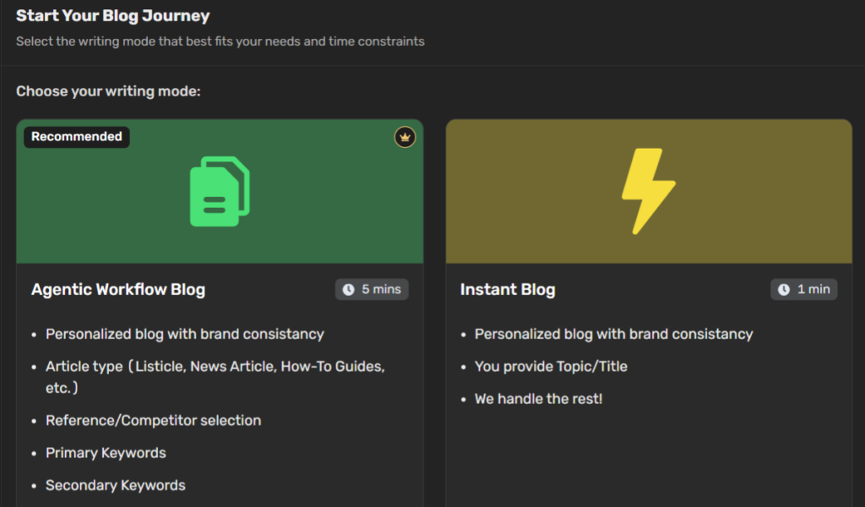Click the green documents icon
This screenshot has width=865, height=507.
pos(220,190)
